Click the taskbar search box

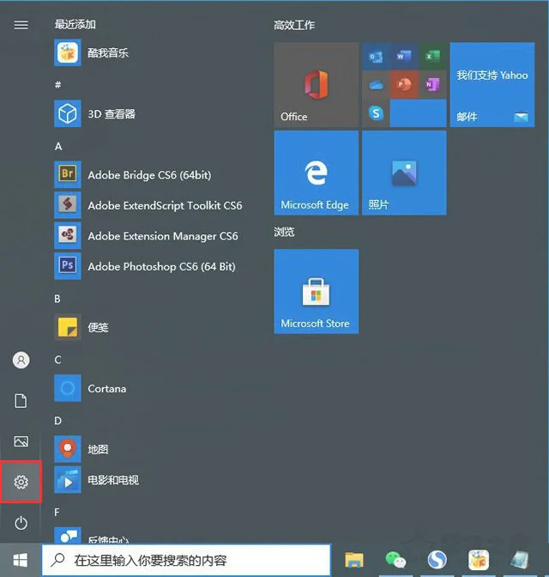(186, 561)
